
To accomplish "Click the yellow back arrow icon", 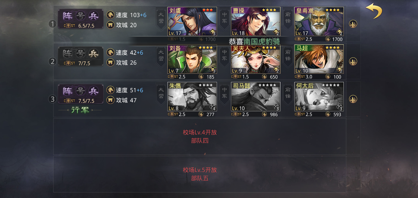I will (374, 11).
